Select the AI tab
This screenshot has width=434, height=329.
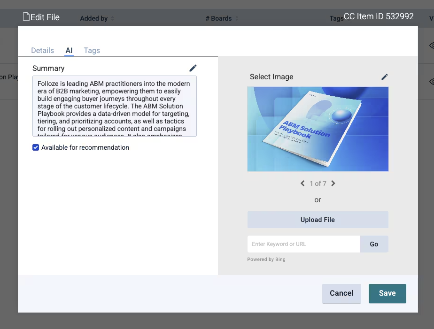[69, 50]
